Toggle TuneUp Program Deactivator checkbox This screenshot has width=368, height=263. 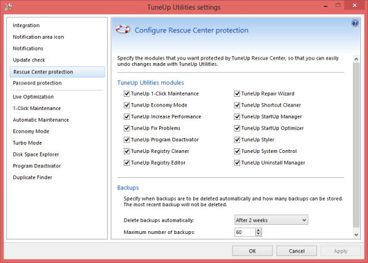pos(127,140)
